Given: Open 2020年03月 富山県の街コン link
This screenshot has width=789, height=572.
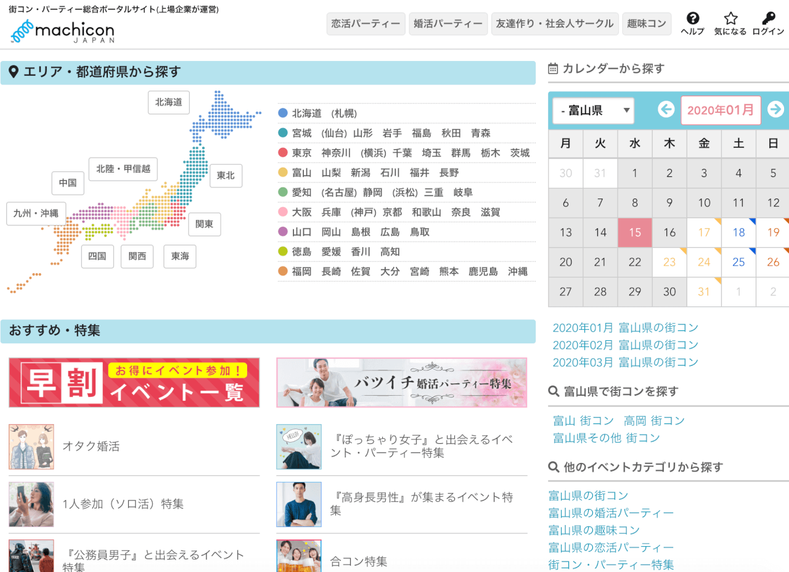Looking at the screenshot, I should [x=626, y=362].
